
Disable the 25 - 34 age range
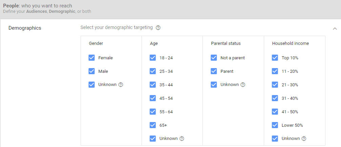click(153, 71)
